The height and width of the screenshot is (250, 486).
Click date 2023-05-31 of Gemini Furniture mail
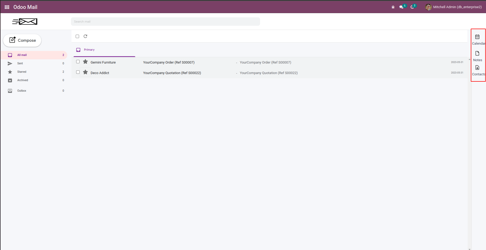click(457, 62)
